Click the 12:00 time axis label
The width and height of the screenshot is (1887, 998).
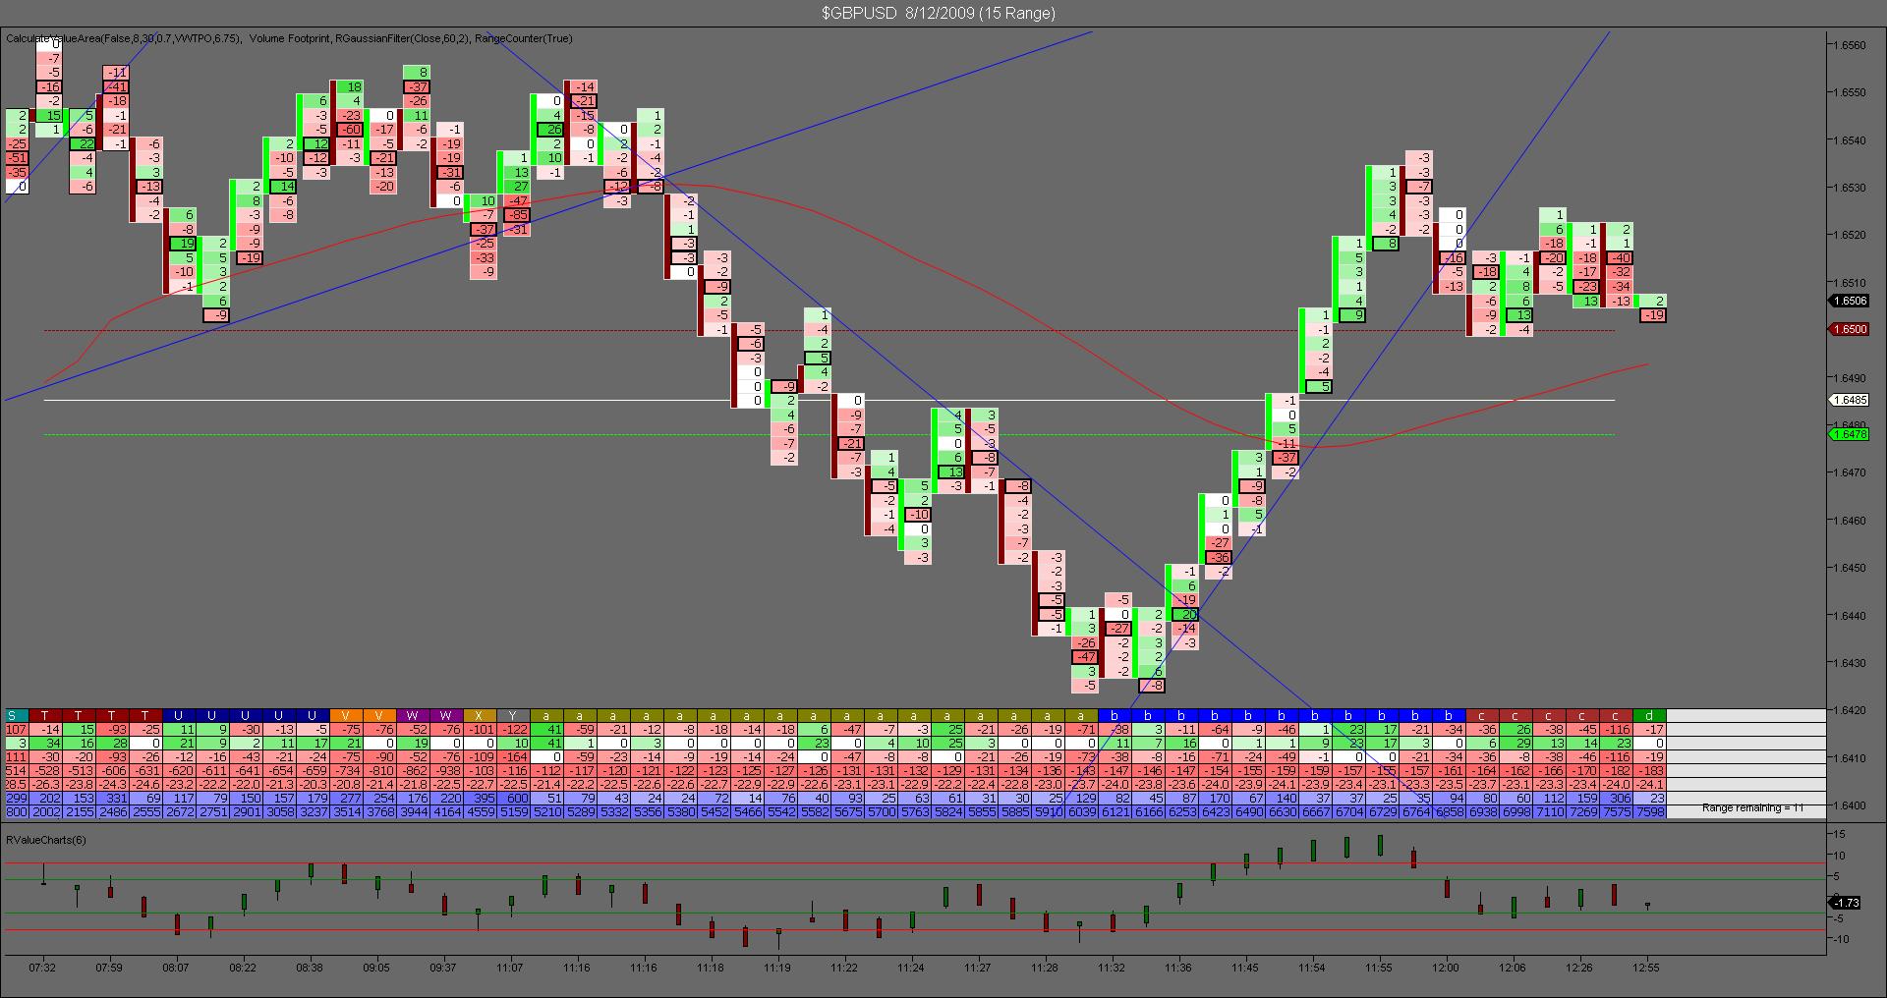(1446, 968)
